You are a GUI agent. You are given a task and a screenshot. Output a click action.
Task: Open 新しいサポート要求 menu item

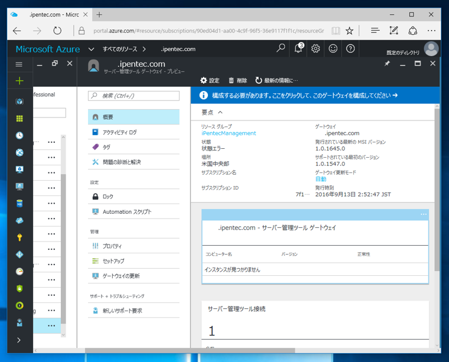[x=134, y=311]
